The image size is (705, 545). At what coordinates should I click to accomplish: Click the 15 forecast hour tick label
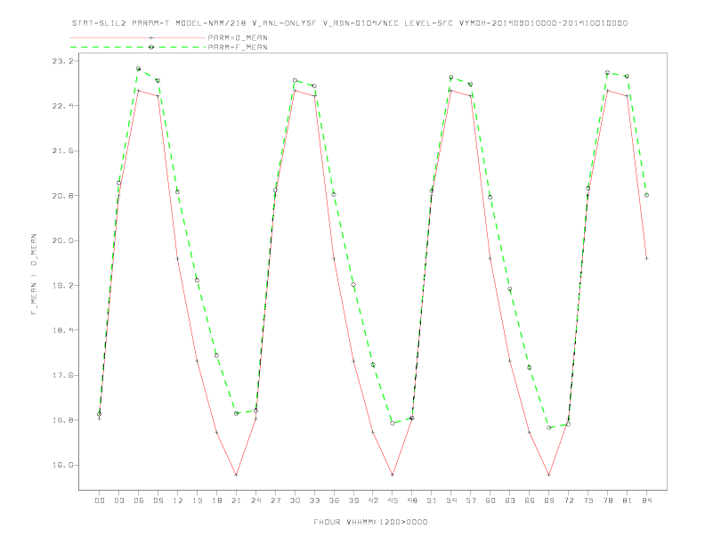tap(197, 500)
